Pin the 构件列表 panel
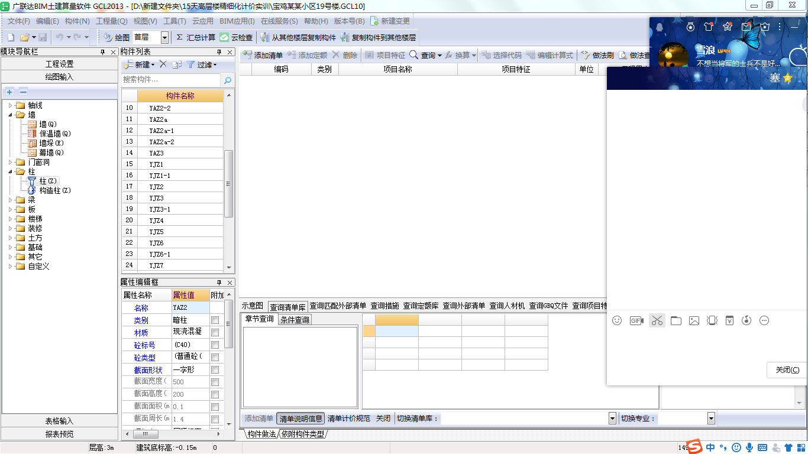The image size is (808, 454). coord(219,52)
